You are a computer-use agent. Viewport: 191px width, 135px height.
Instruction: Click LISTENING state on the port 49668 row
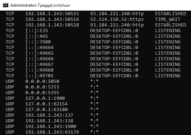168,70
